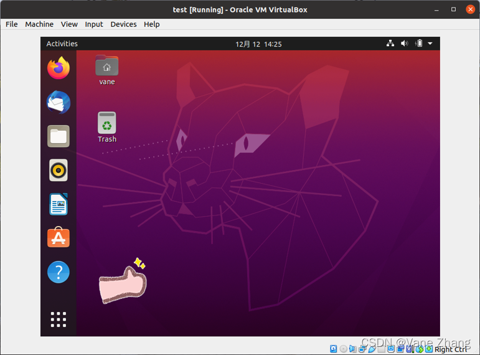Click the shared folders status icon

[x=381, y=349]
